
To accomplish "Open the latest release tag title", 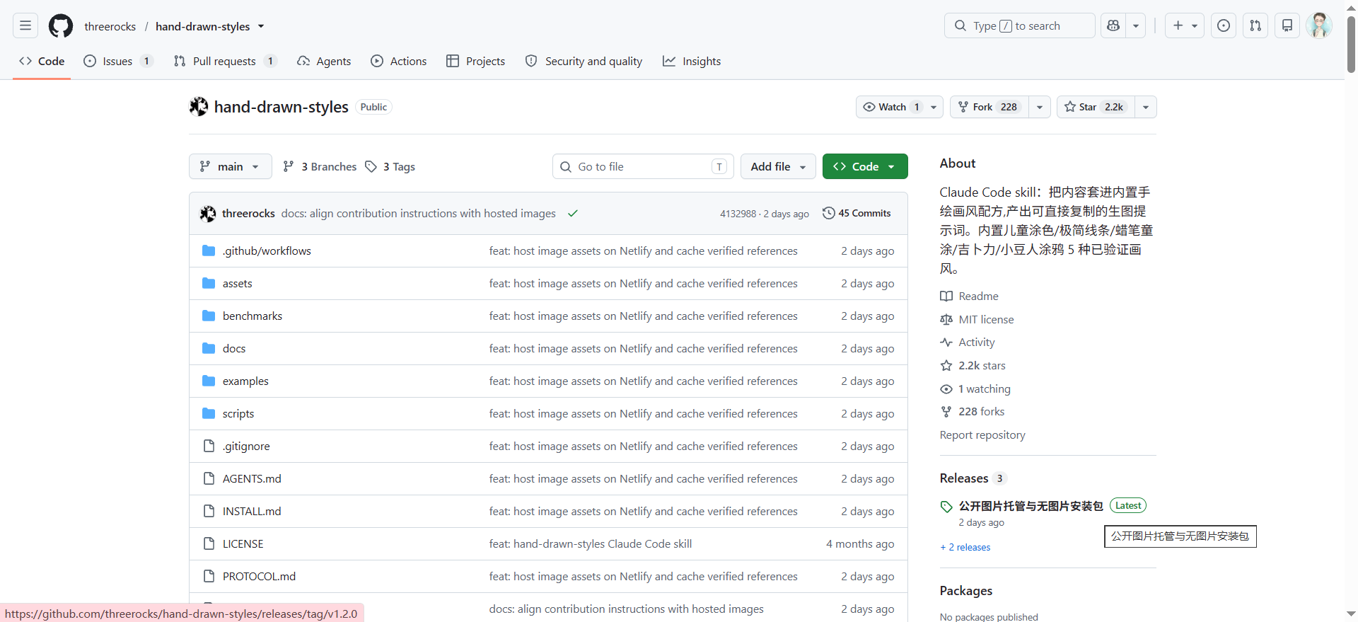I will coord(1031,505).
